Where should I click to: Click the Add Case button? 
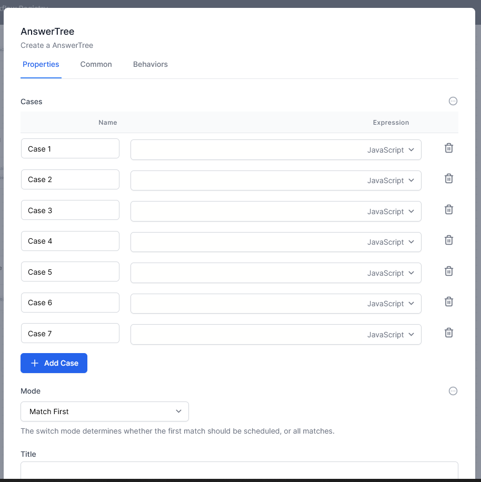tap(54, 363)
